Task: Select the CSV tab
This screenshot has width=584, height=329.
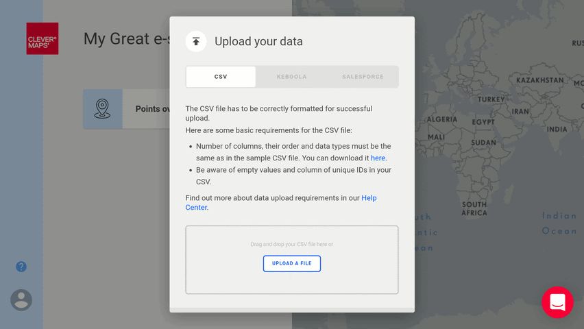Action: coord(221,77)
